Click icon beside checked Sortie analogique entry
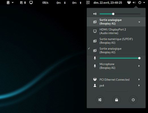 coord(95,50)
